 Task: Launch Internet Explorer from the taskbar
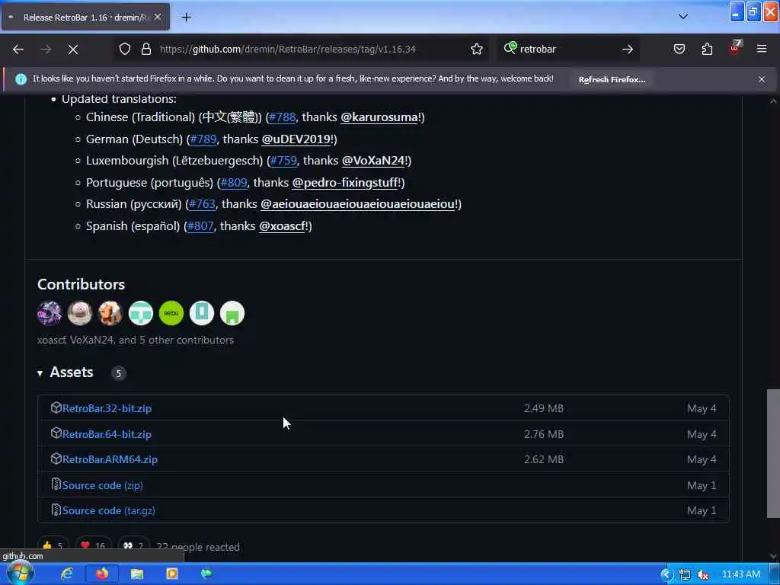coord(67,574)
